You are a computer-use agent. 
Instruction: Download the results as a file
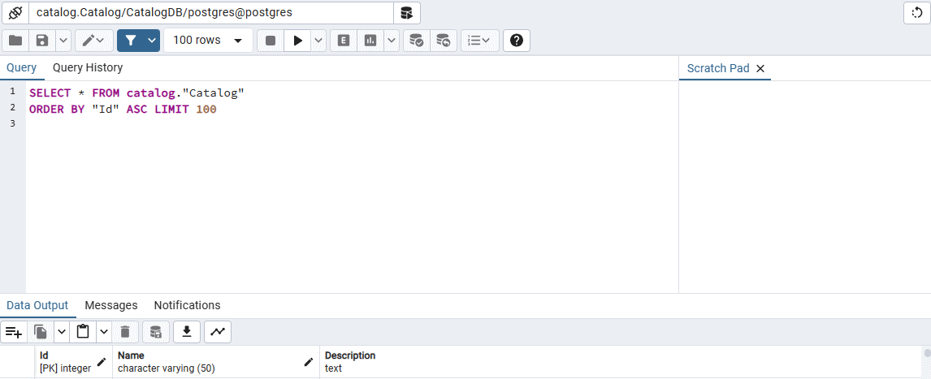[187, 332]
